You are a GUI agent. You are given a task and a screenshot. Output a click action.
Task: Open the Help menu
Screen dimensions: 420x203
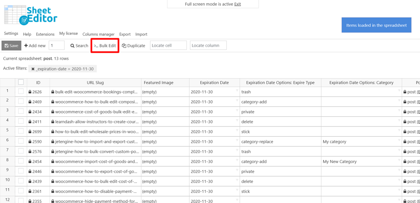coord(27,34)
